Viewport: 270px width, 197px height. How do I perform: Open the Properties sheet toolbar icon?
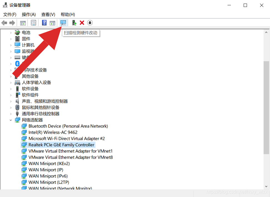coord(34,23)
